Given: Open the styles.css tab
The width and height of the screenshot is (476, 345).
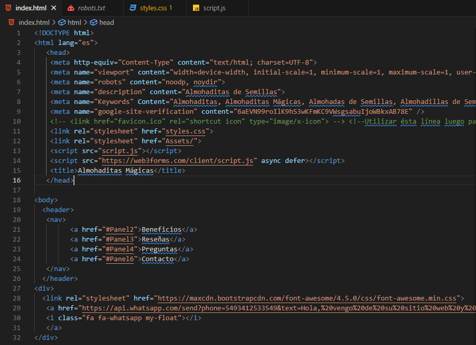Looking at the screenshot, I should [153, 8].
